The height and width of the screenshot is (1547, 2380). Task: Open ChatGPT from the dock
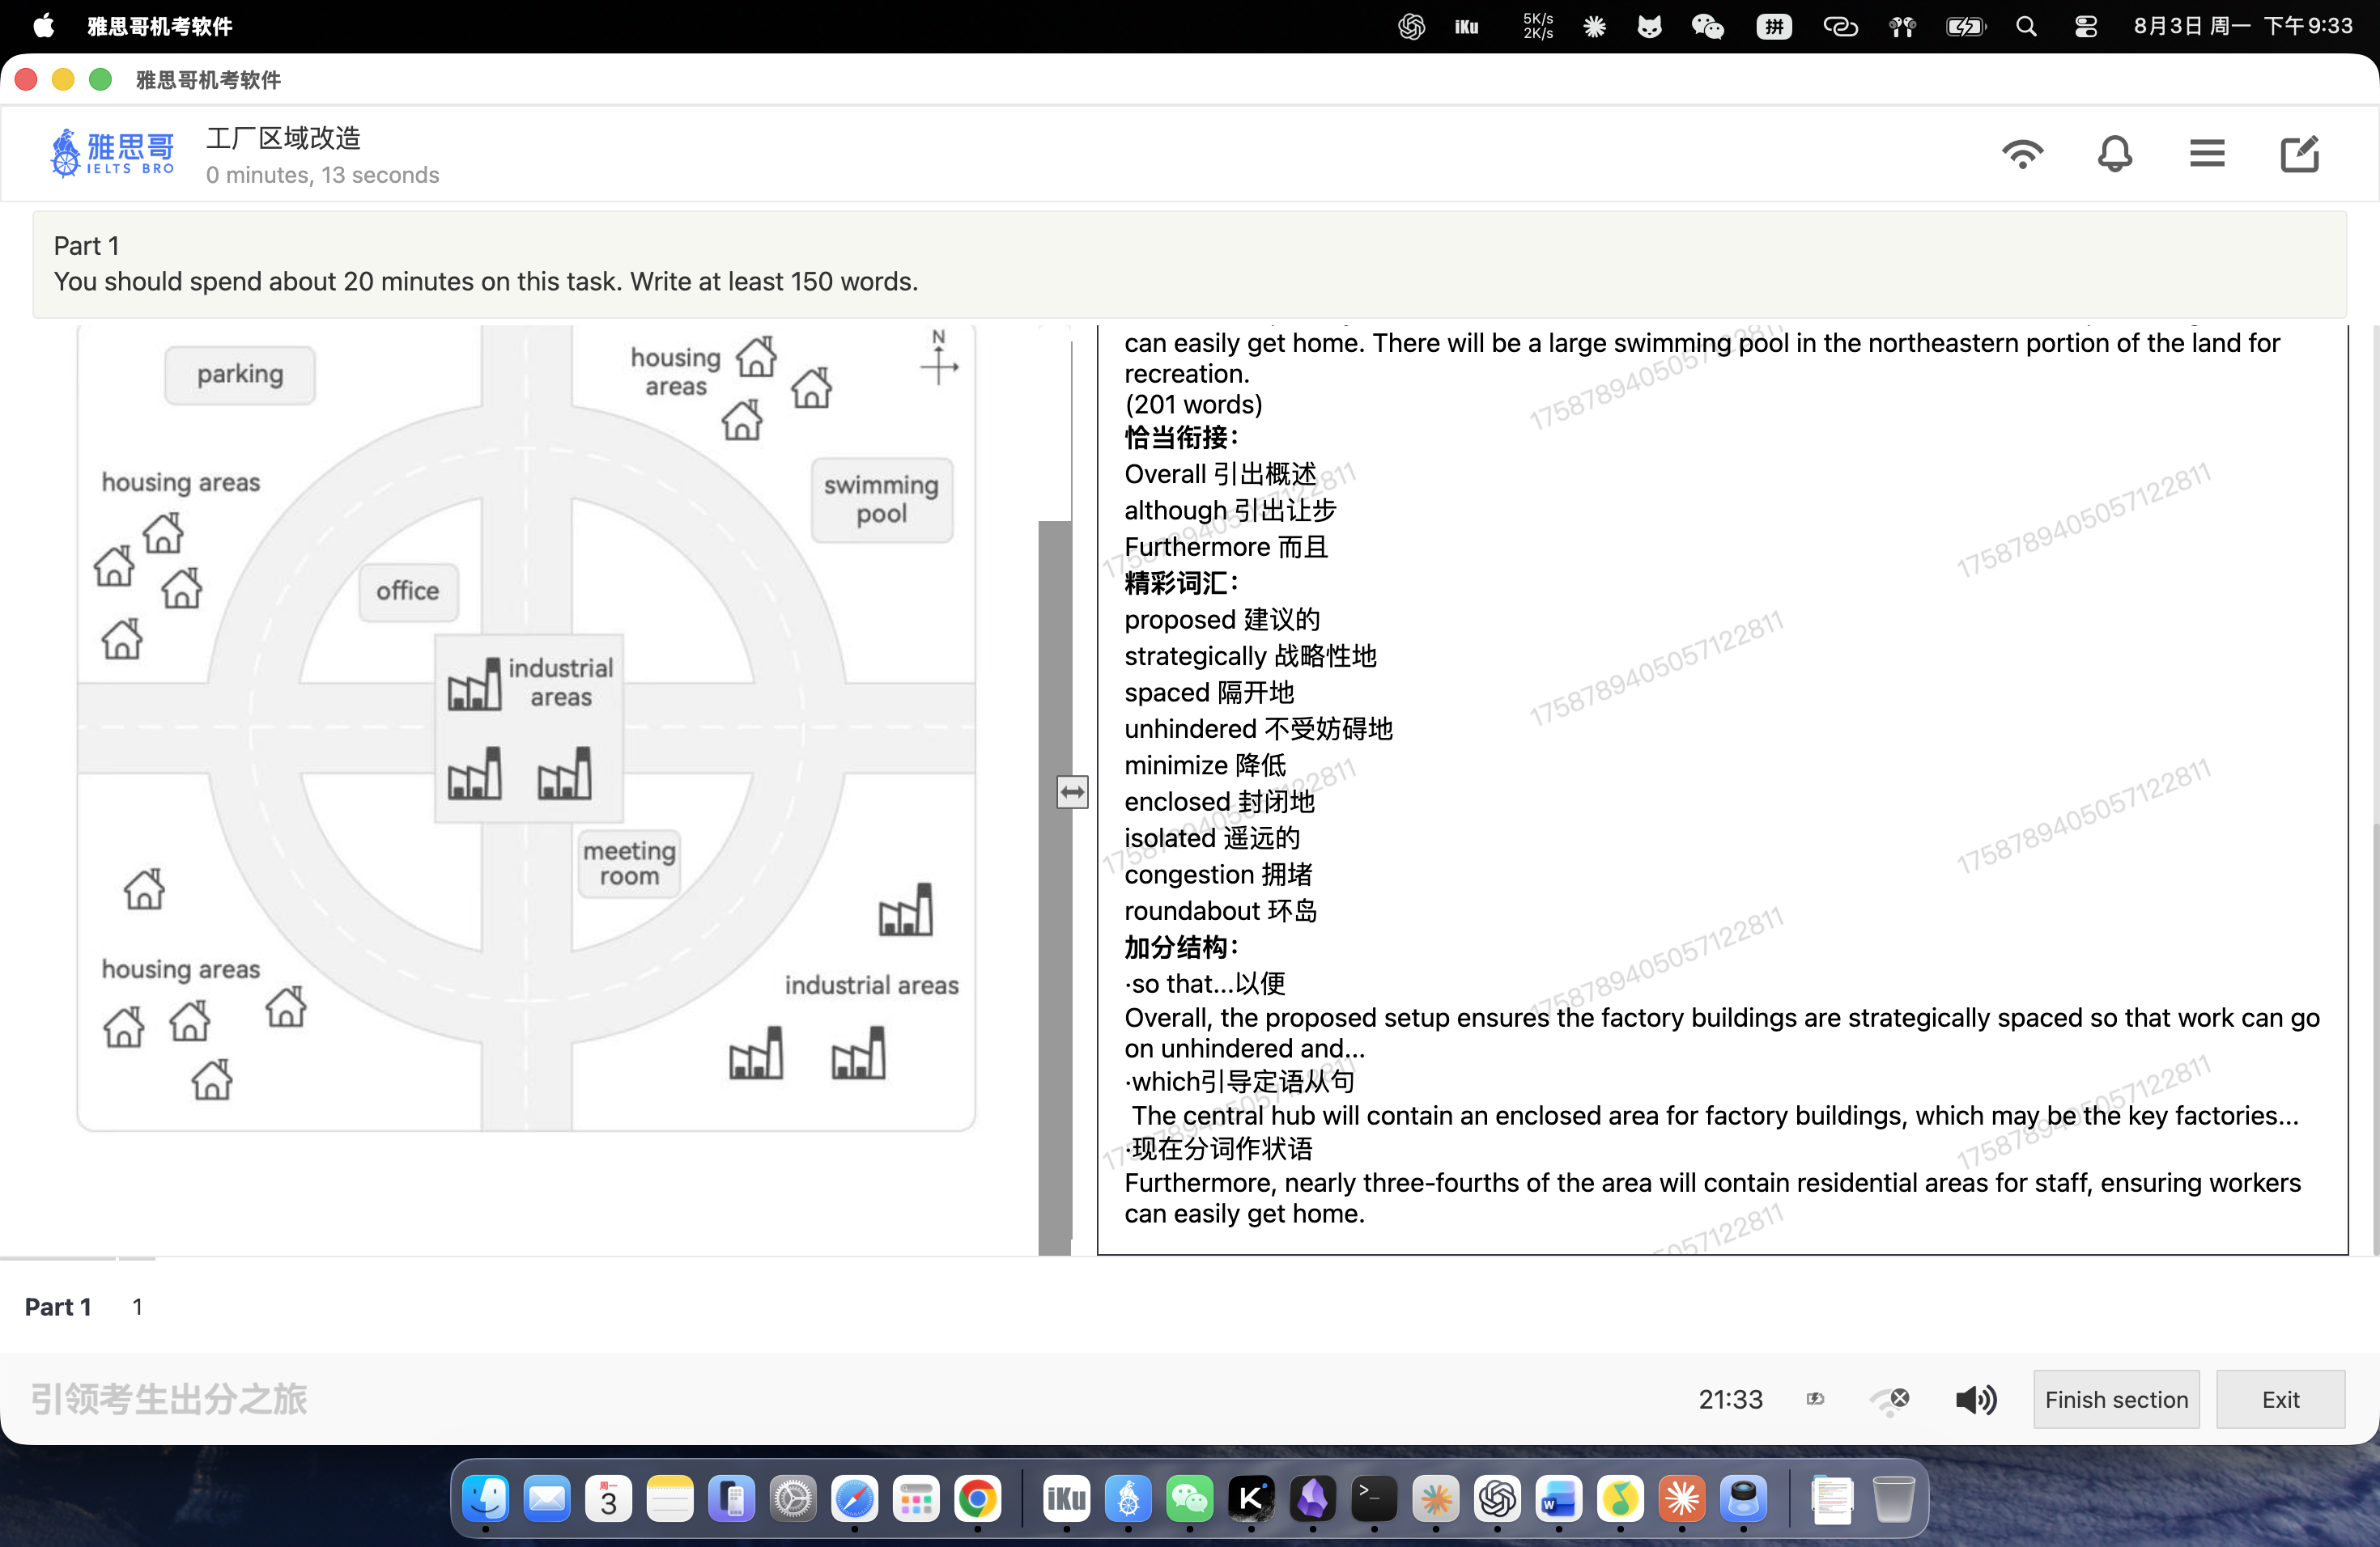click(1497, 1498)
